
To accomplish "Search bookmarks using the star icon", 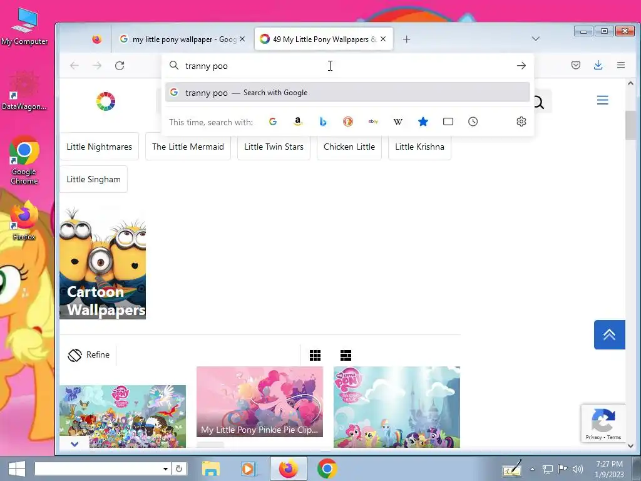I will 423,122.
